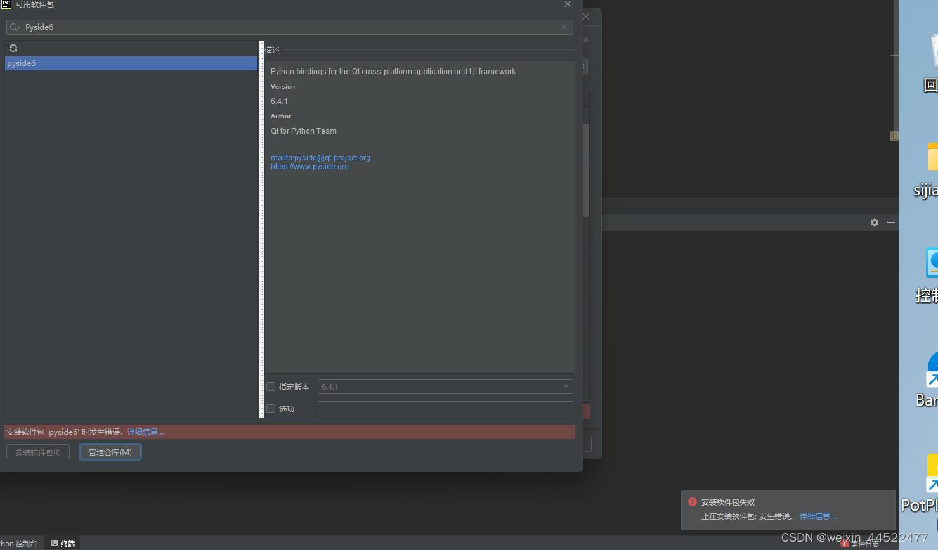Image resolution: width=938 pixels, height=550 pixels.
Task: Reload the available packages list
Action: pos(13,48)
